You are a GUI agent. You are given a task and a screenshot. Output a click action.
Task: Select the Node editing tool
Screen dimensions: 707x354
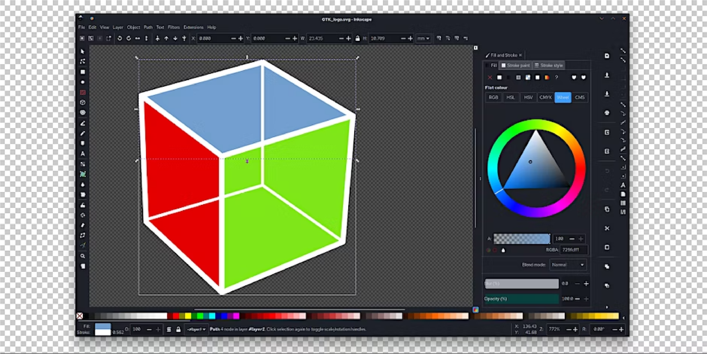[x=83, y=61]
